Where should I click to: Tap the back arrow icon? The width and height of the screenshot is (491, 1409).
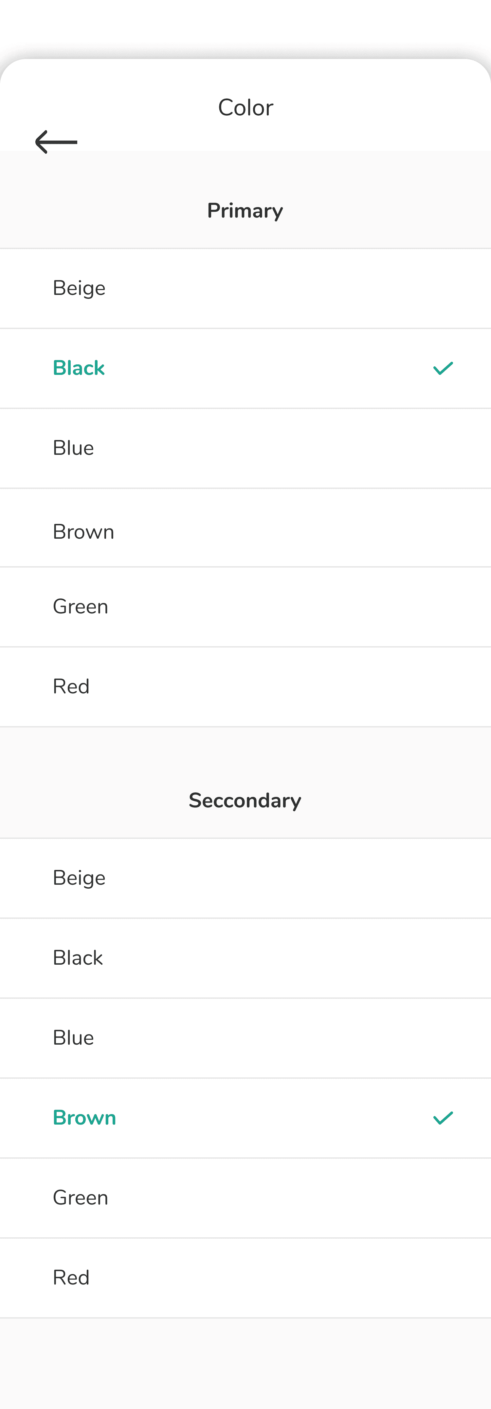click(56, 142)
